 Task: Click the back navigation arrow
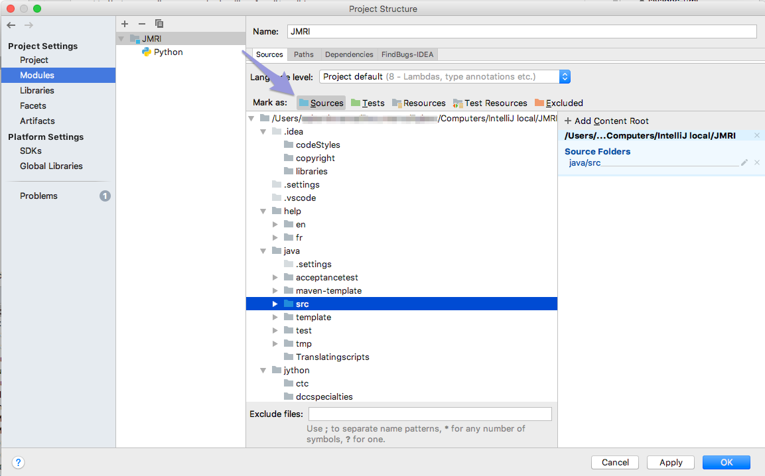pos(11,25)
